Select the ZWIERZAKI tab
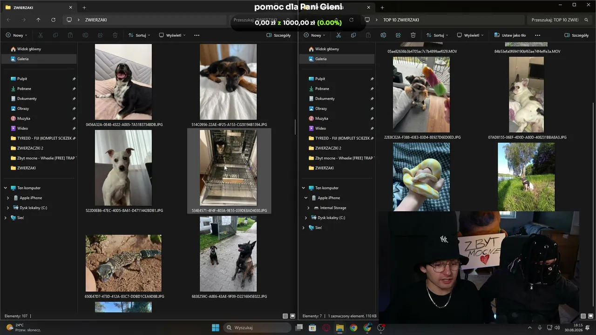Image resolution: width=596 pixels, height=335 pixels. click(39, 7)
